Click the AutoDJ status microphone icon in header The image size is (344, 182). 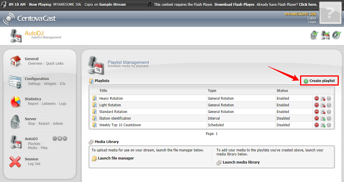point(325,35)
